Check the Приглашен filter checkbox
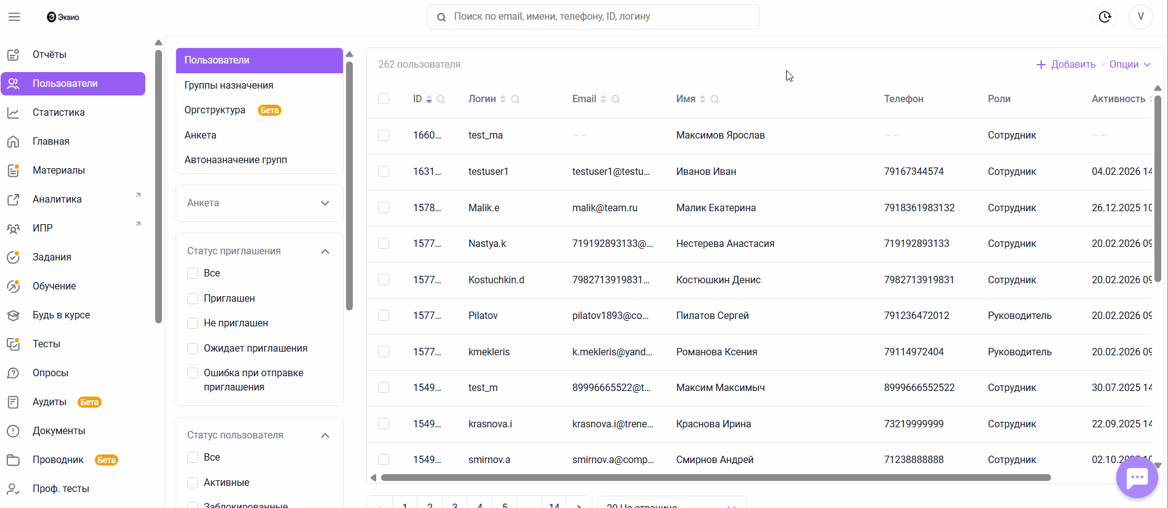 [193, 298]
